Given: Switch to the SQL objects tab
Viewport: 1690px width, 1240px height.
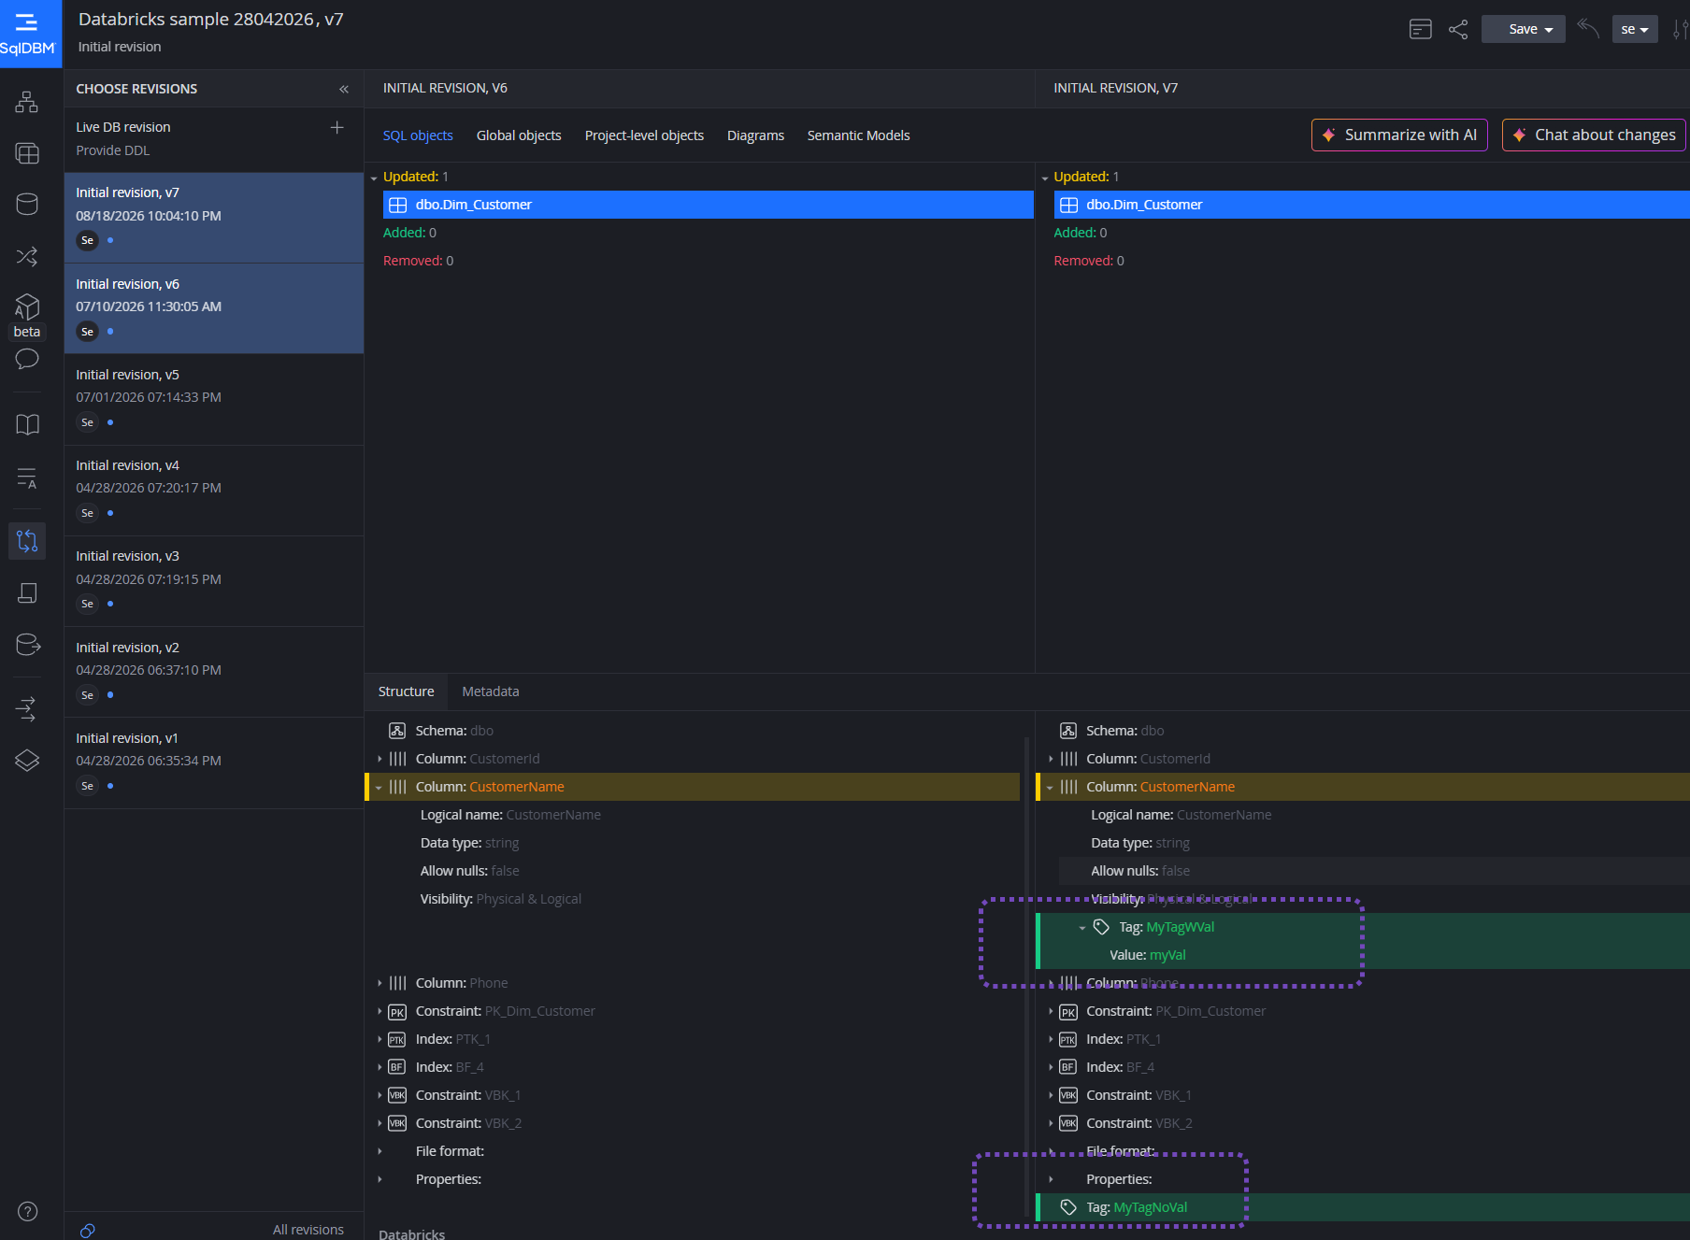Looking at the screenshot, I should [418, 135].
